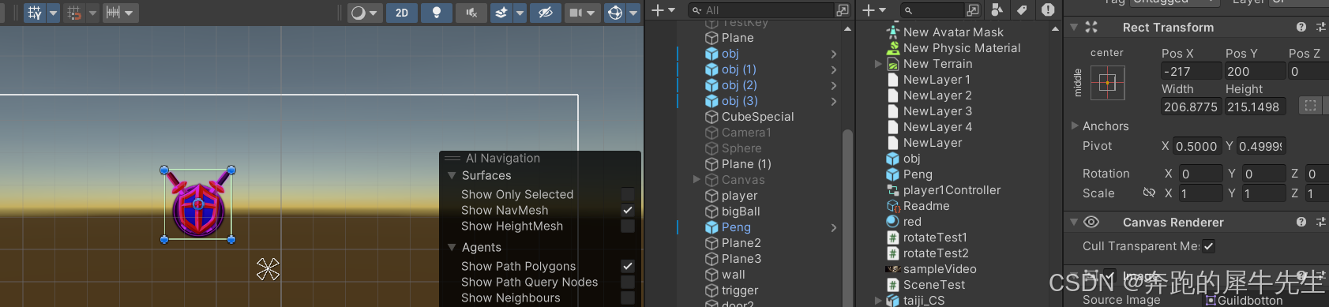Collapse the Rect Transform component
This screenshot has height=307, width=1329.
click(x=1074, y=27)
